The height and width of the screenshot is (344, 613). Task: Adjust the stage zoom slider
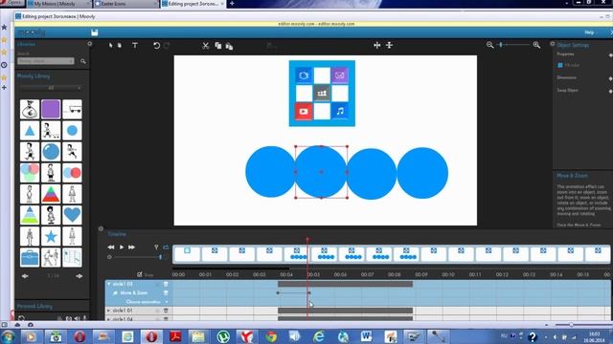501,45
